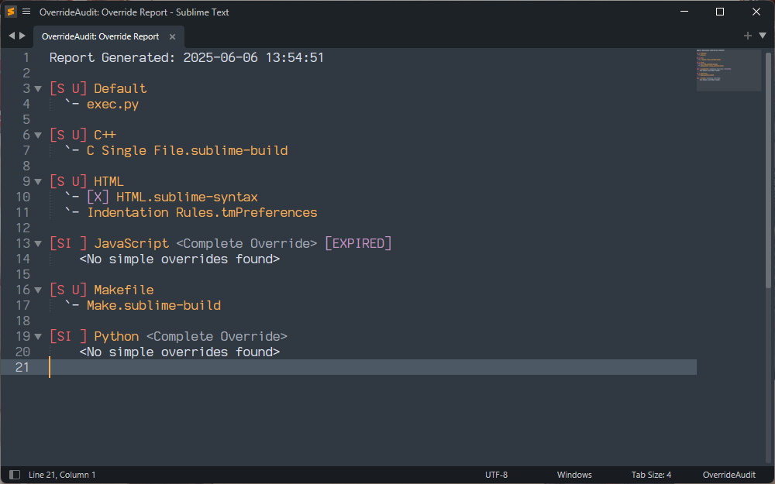
Task: Fold the JavaScript section on line 13
Action: (x=38, y=244)
